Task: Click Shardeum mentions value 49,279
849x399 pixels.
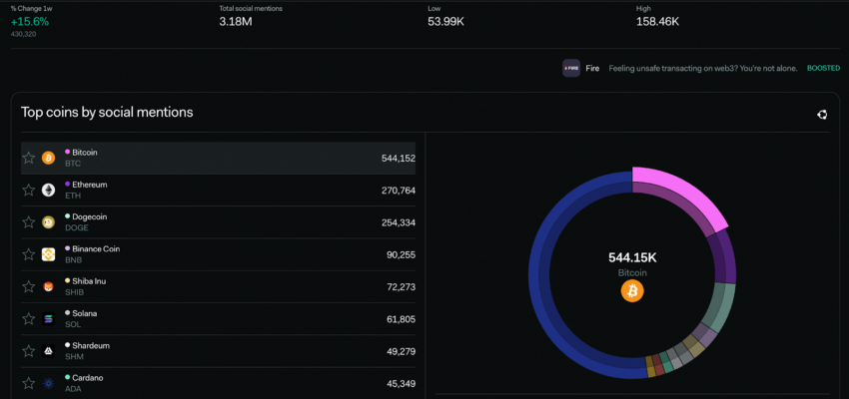Action: [x=402, y=351]
